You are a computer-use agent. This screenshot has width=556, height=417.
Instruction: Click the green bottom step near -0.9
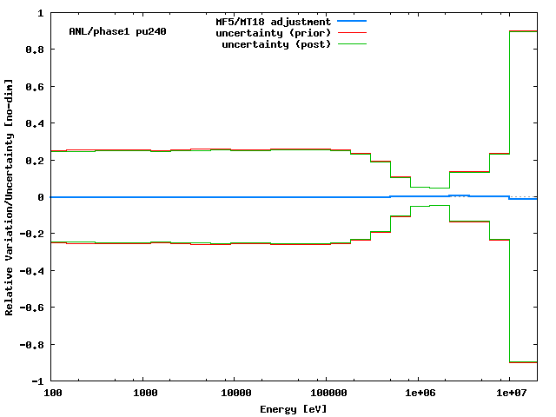523,362
